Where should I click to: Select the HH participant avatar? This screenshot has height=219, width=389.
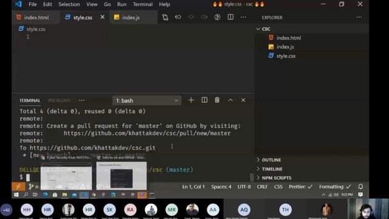(x=27, y=210)
